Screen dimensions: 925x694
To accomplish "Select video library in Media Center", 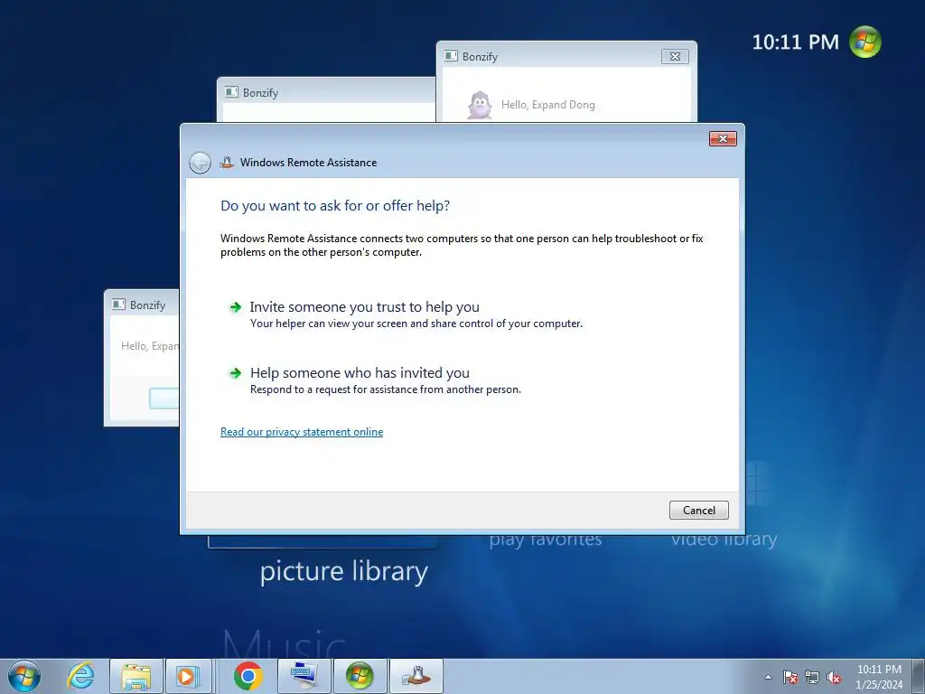I will (724, 539).
